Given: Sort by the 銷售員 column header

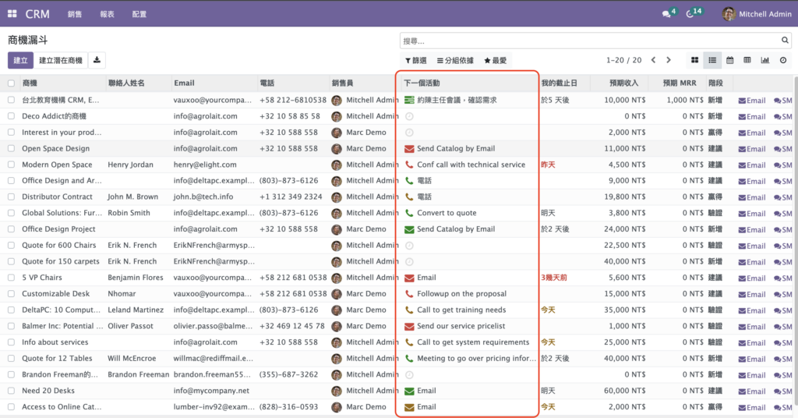Looking at the screenshot, I should (343, 83).
